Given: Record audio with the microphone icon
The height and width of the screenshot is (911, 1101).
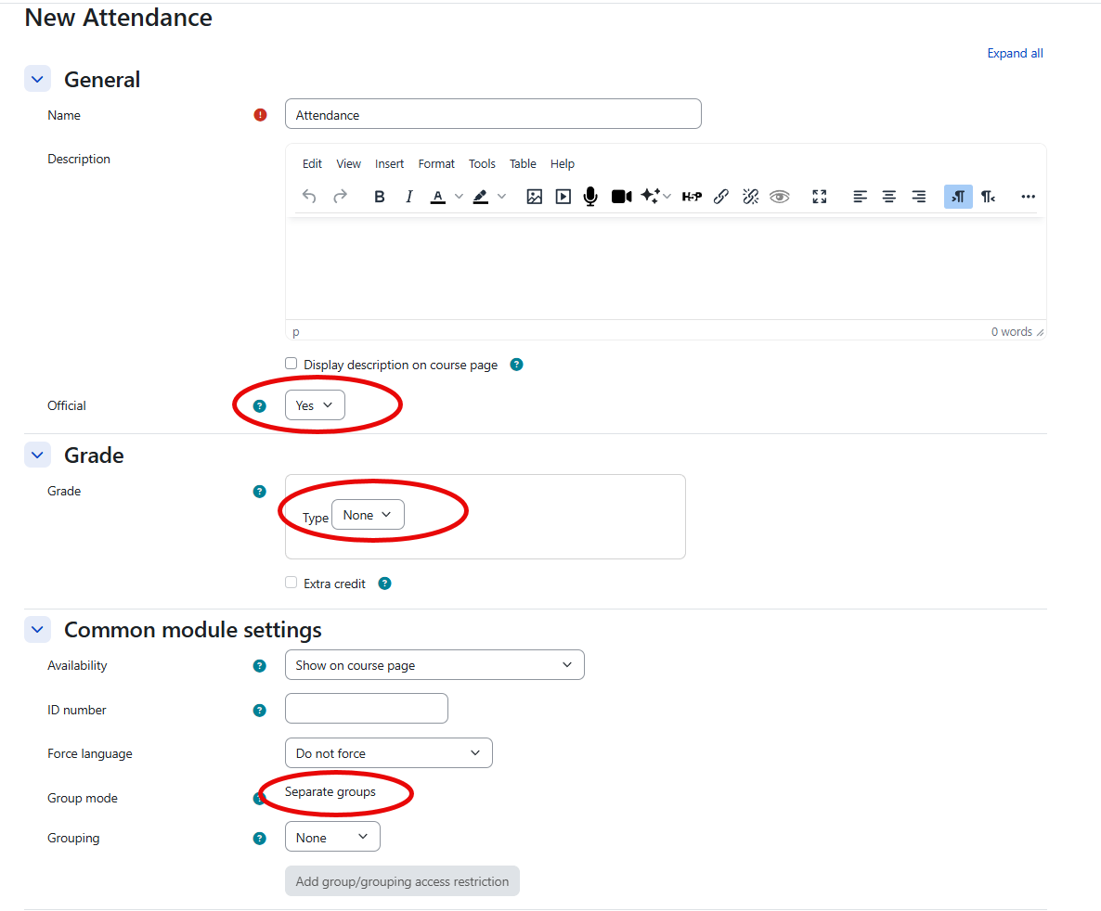Looking at the screenshot, I should (x=590, y=197).
